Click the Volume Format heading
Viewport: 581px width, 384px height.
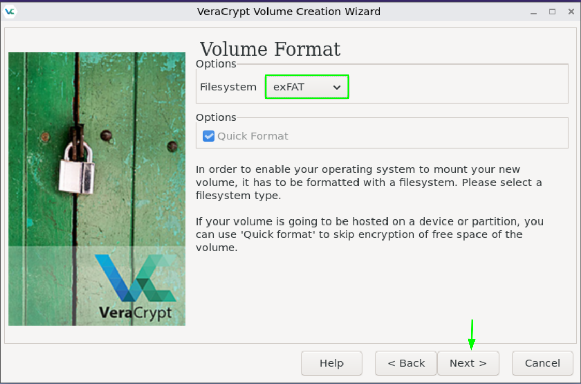[270, 49]
